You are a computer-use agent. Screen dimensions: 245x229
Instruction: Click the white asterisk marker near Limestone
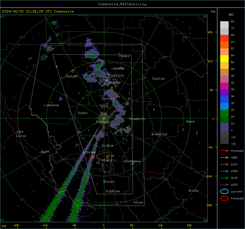(x=51, y=103)
